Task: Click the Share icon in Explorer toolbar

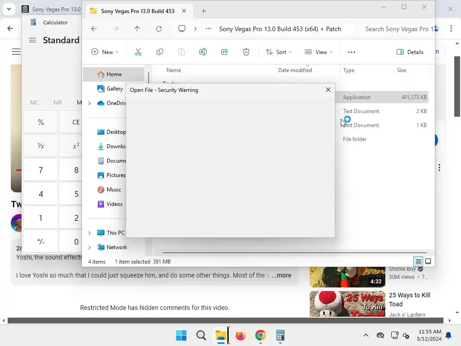Action: [225, 52]
